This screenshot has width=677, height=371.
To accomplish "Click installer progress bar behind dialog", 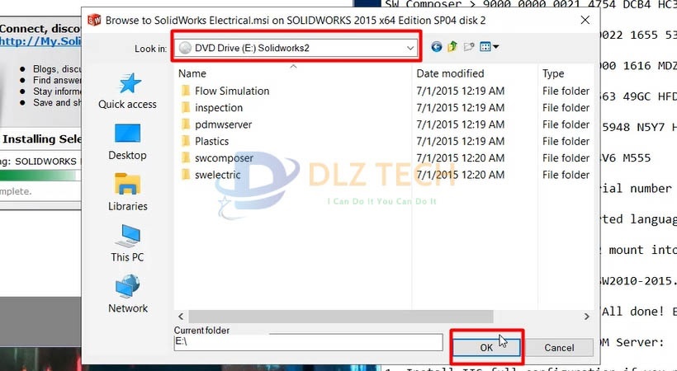I will 40,175.
